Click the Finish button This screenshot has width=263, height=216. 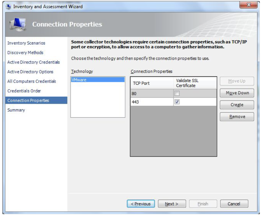pyautogui.click(x=203, y=204)
